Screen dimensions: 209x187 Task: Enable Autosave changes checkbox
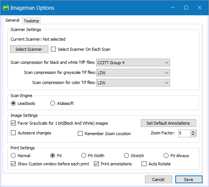[13, 133]
